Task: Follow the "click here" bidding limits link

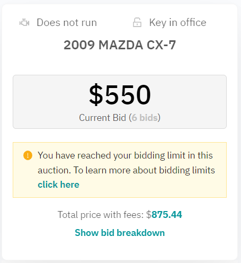Action: point(58,185)
